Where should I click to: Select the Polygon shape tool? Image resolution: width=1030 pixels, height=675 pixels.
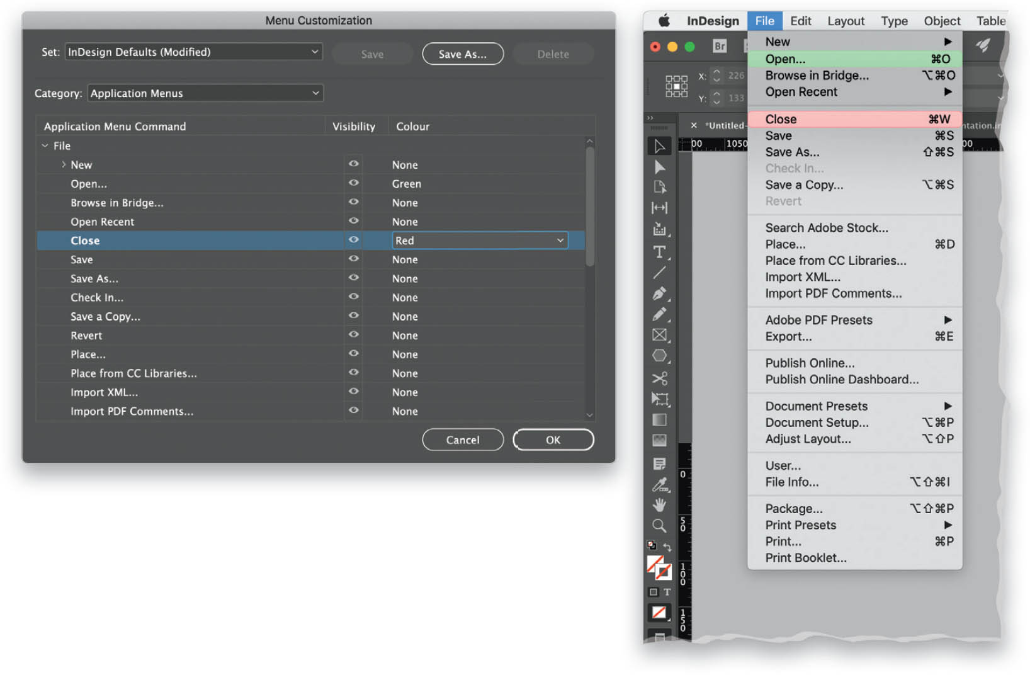659,356
